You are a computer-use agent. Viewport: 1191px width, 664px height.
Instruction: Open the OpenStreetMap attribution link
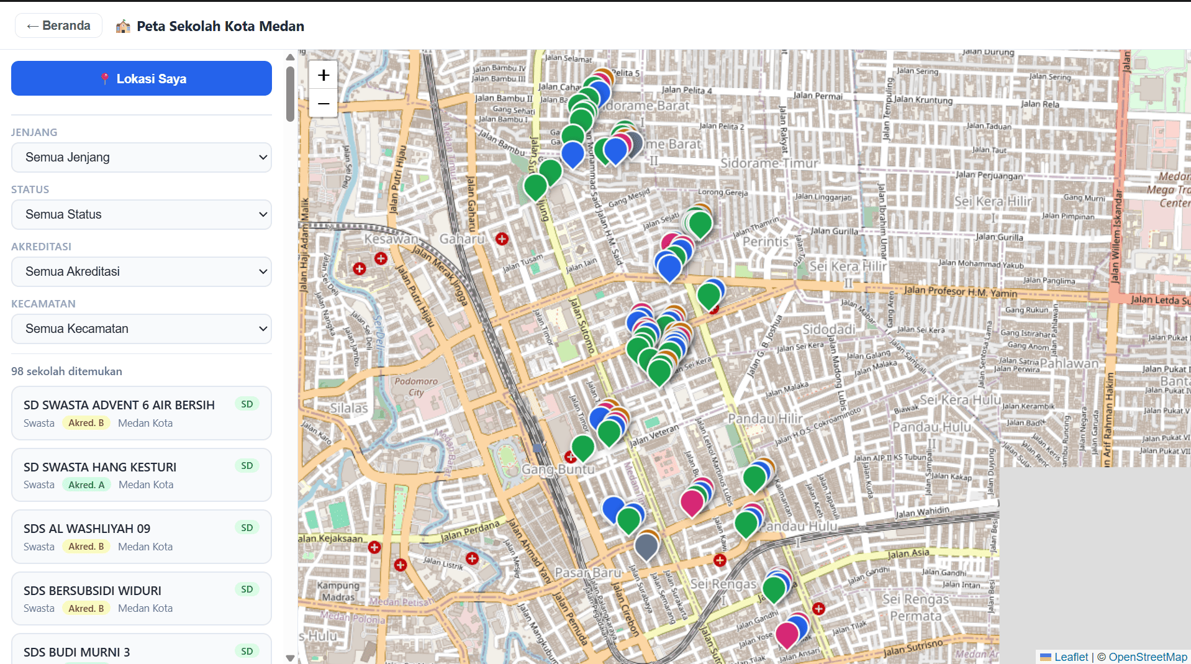pos(1148,657)
